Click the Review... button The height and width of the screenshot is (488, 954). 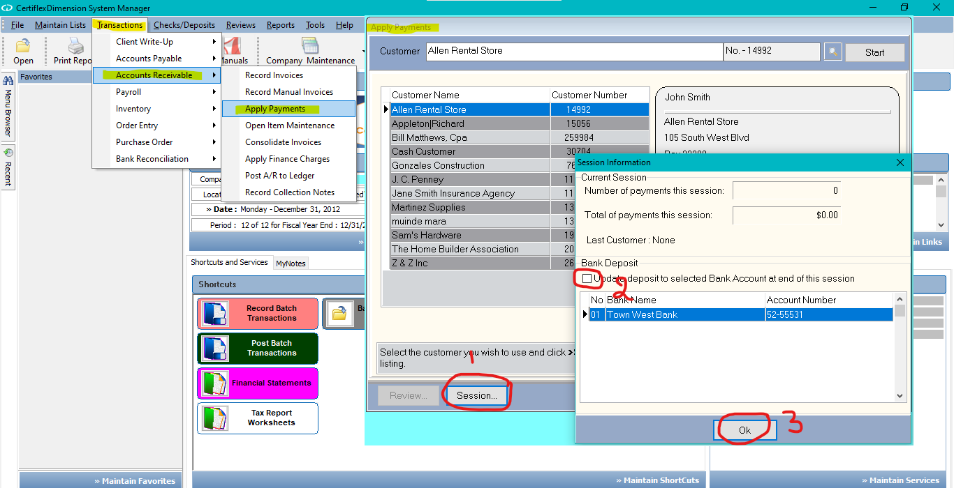coord(409,395)
